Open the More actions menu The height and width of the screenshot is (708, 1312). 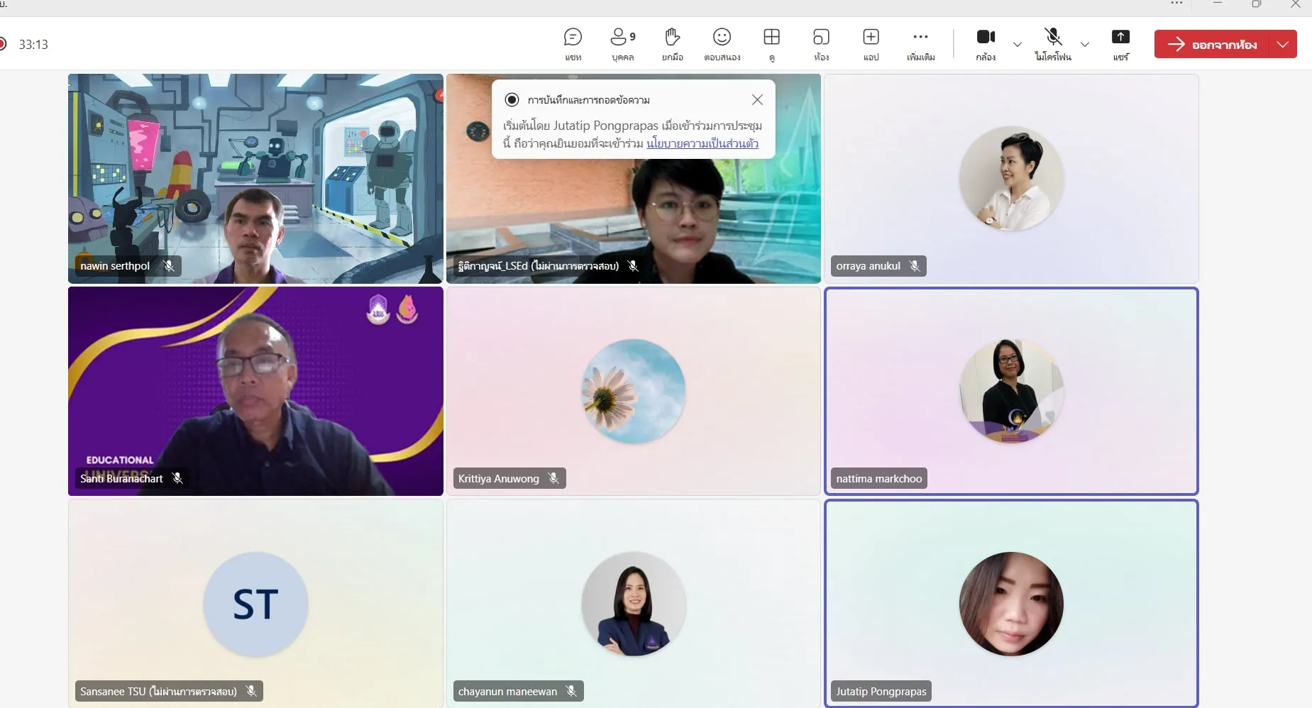click(x=920, y=44)
